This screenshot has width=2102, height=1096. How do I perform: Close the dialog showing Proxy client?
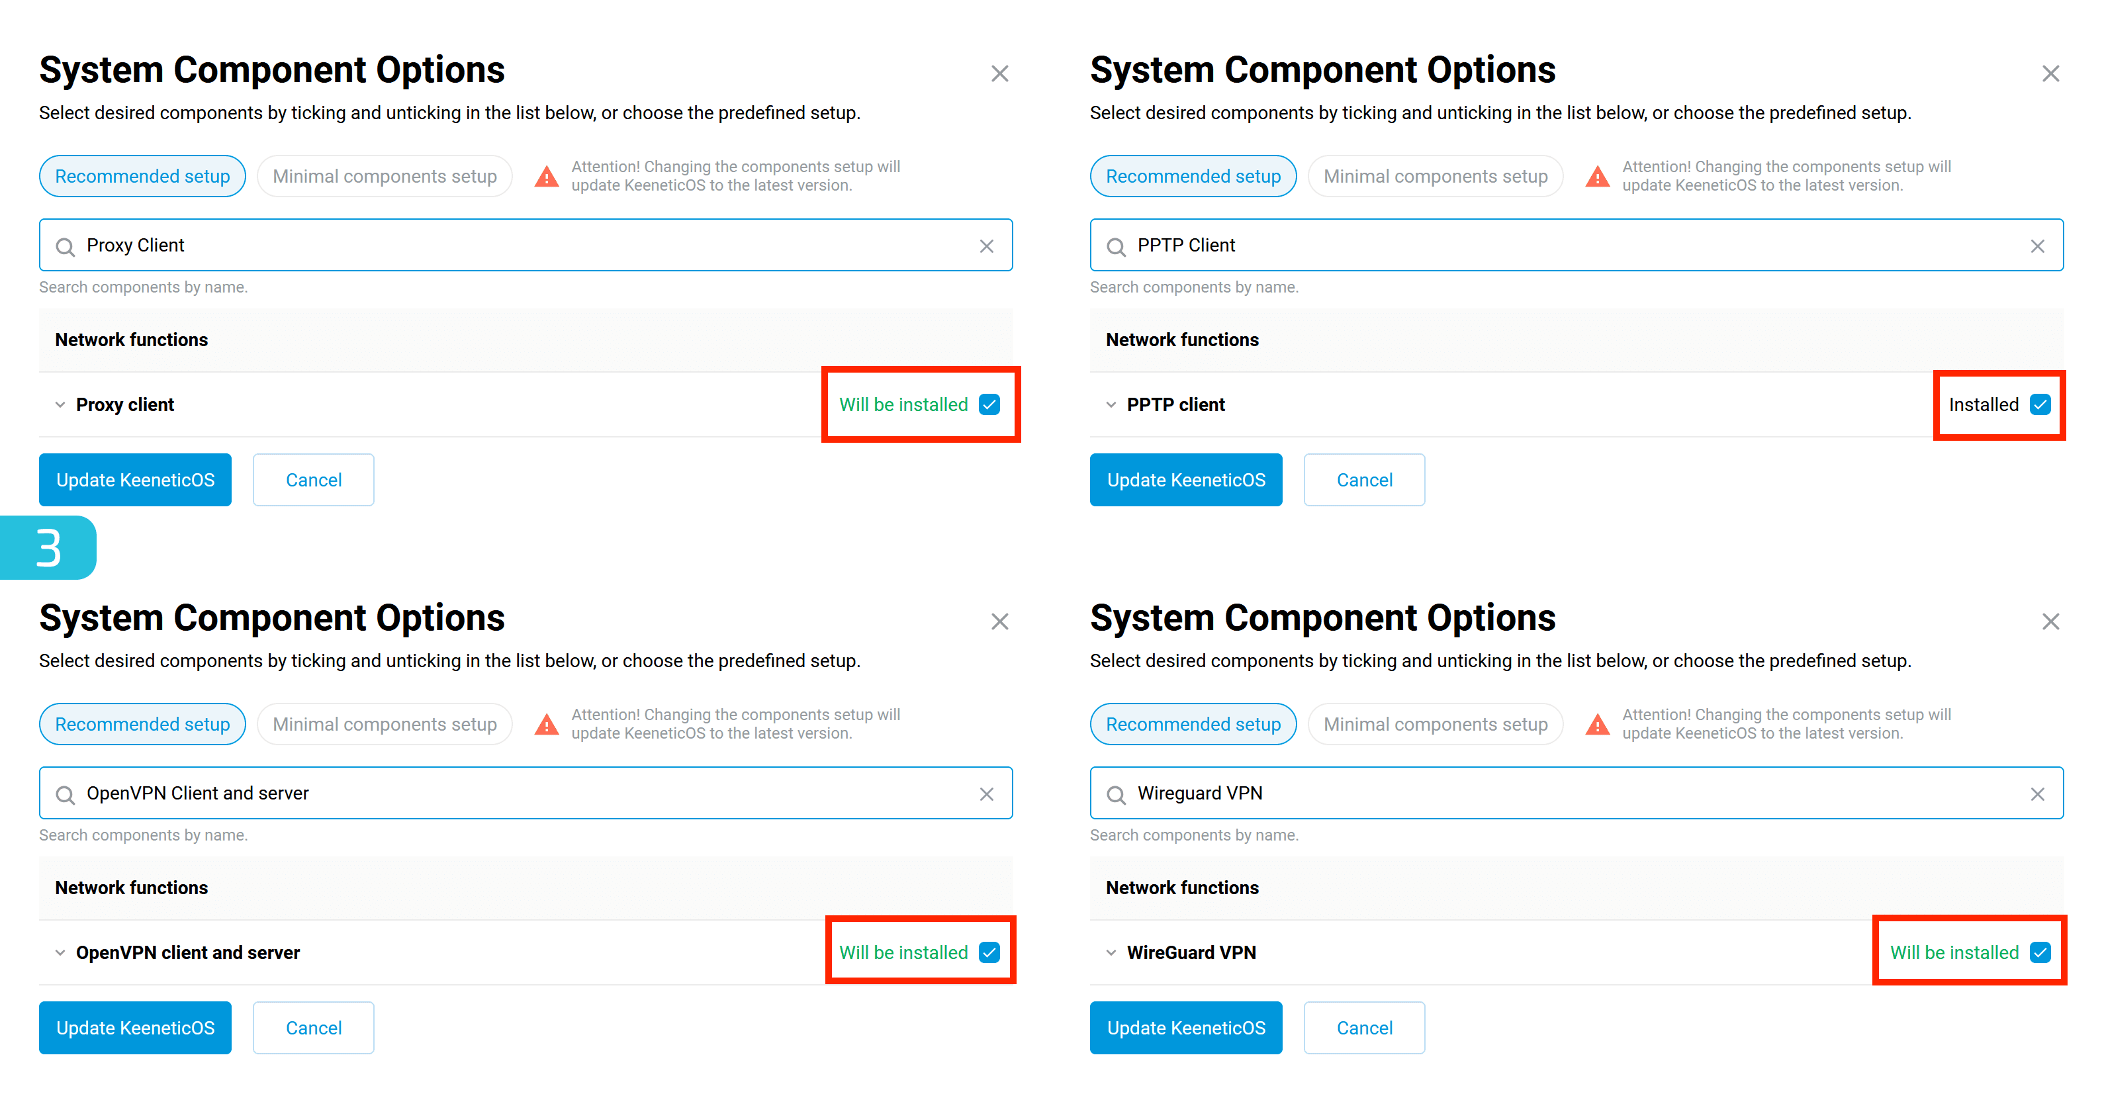[x=999, y=73]
